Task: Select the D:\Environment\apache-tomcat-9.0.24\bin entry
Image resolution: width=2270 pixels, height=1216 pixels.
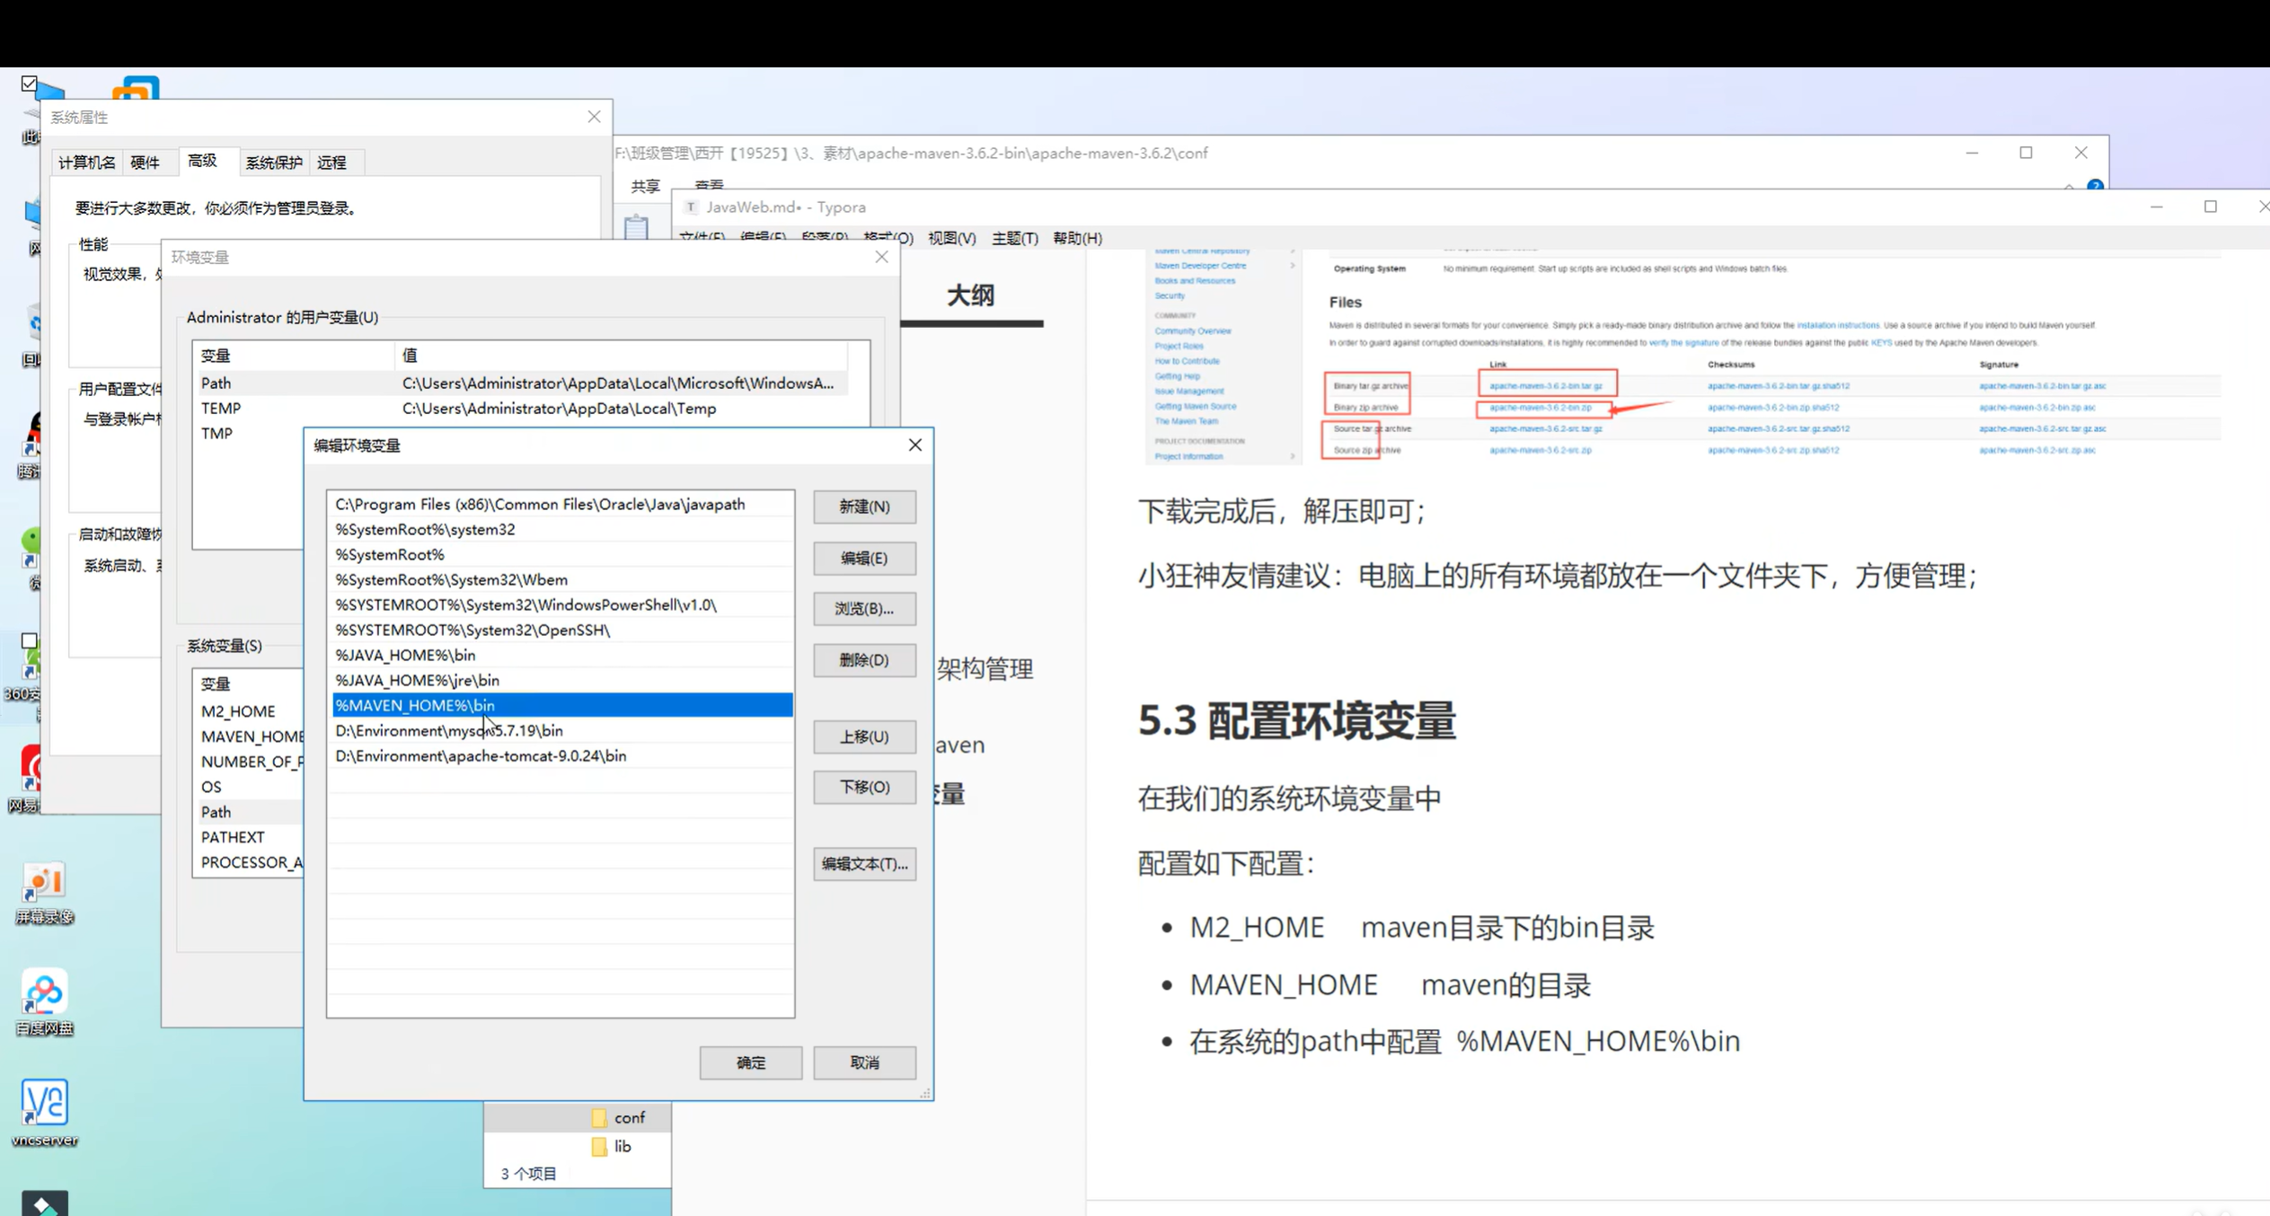Action: 481,756
